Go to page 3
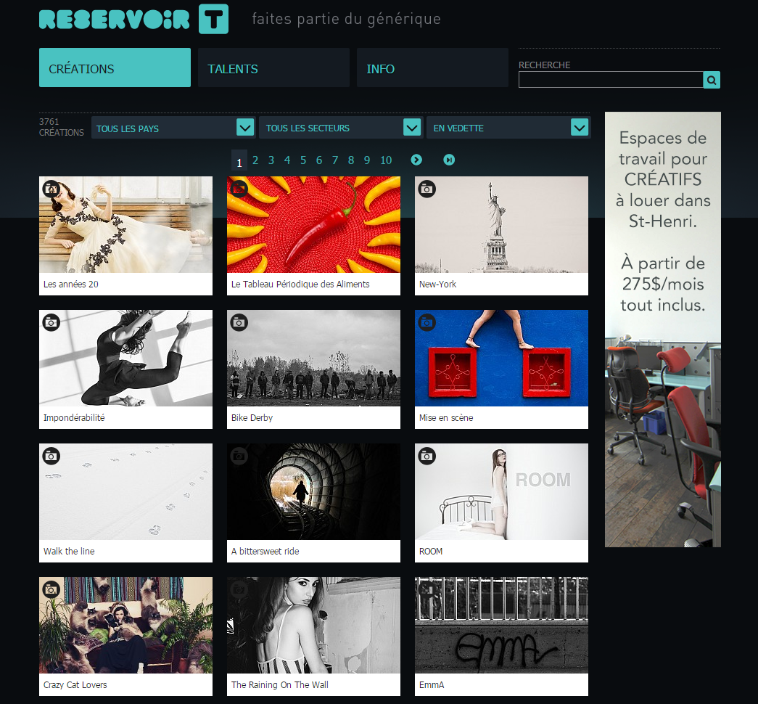The image size is (758, 704). point(271,160)
